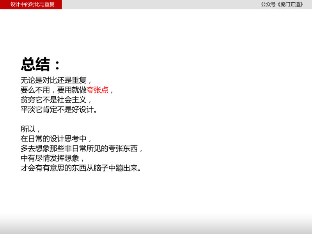Click the red highlighted words 夸张点
This screenshot has height=234, width=312.
(97, 90)
